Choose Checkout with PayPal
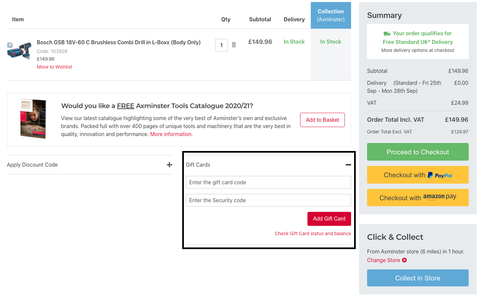The image size is (481, 297). click(x=418, y=175)
